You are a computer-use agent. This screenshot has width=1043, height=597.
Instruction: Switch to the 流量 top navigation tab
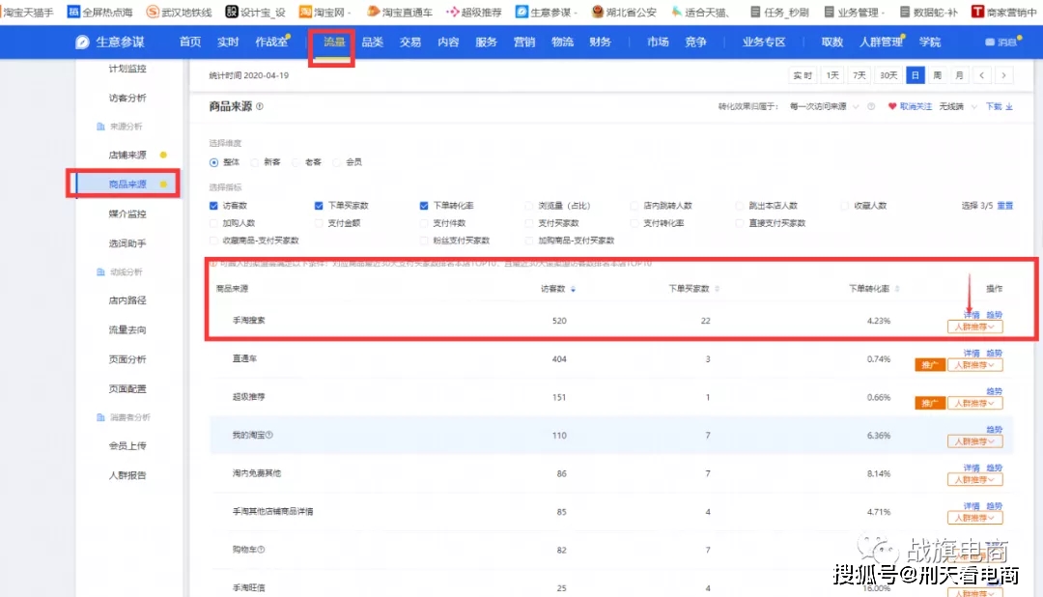click(334, 43)
